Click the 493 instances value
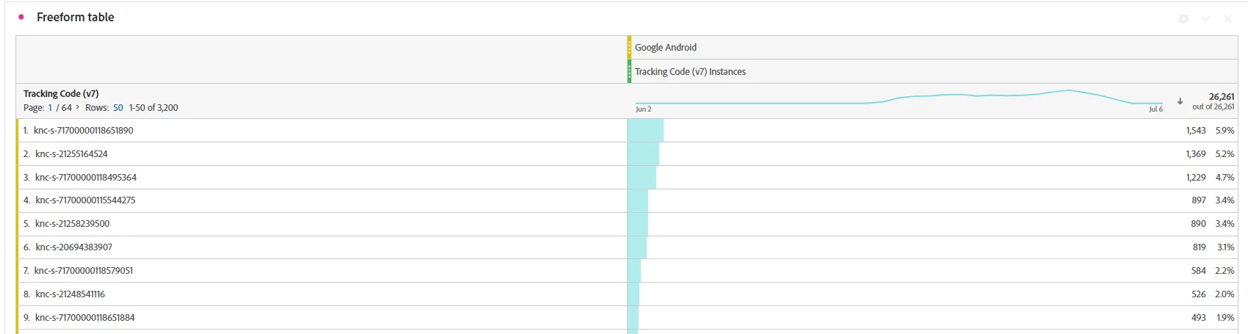The image size is (1248, 334). 1199,317
